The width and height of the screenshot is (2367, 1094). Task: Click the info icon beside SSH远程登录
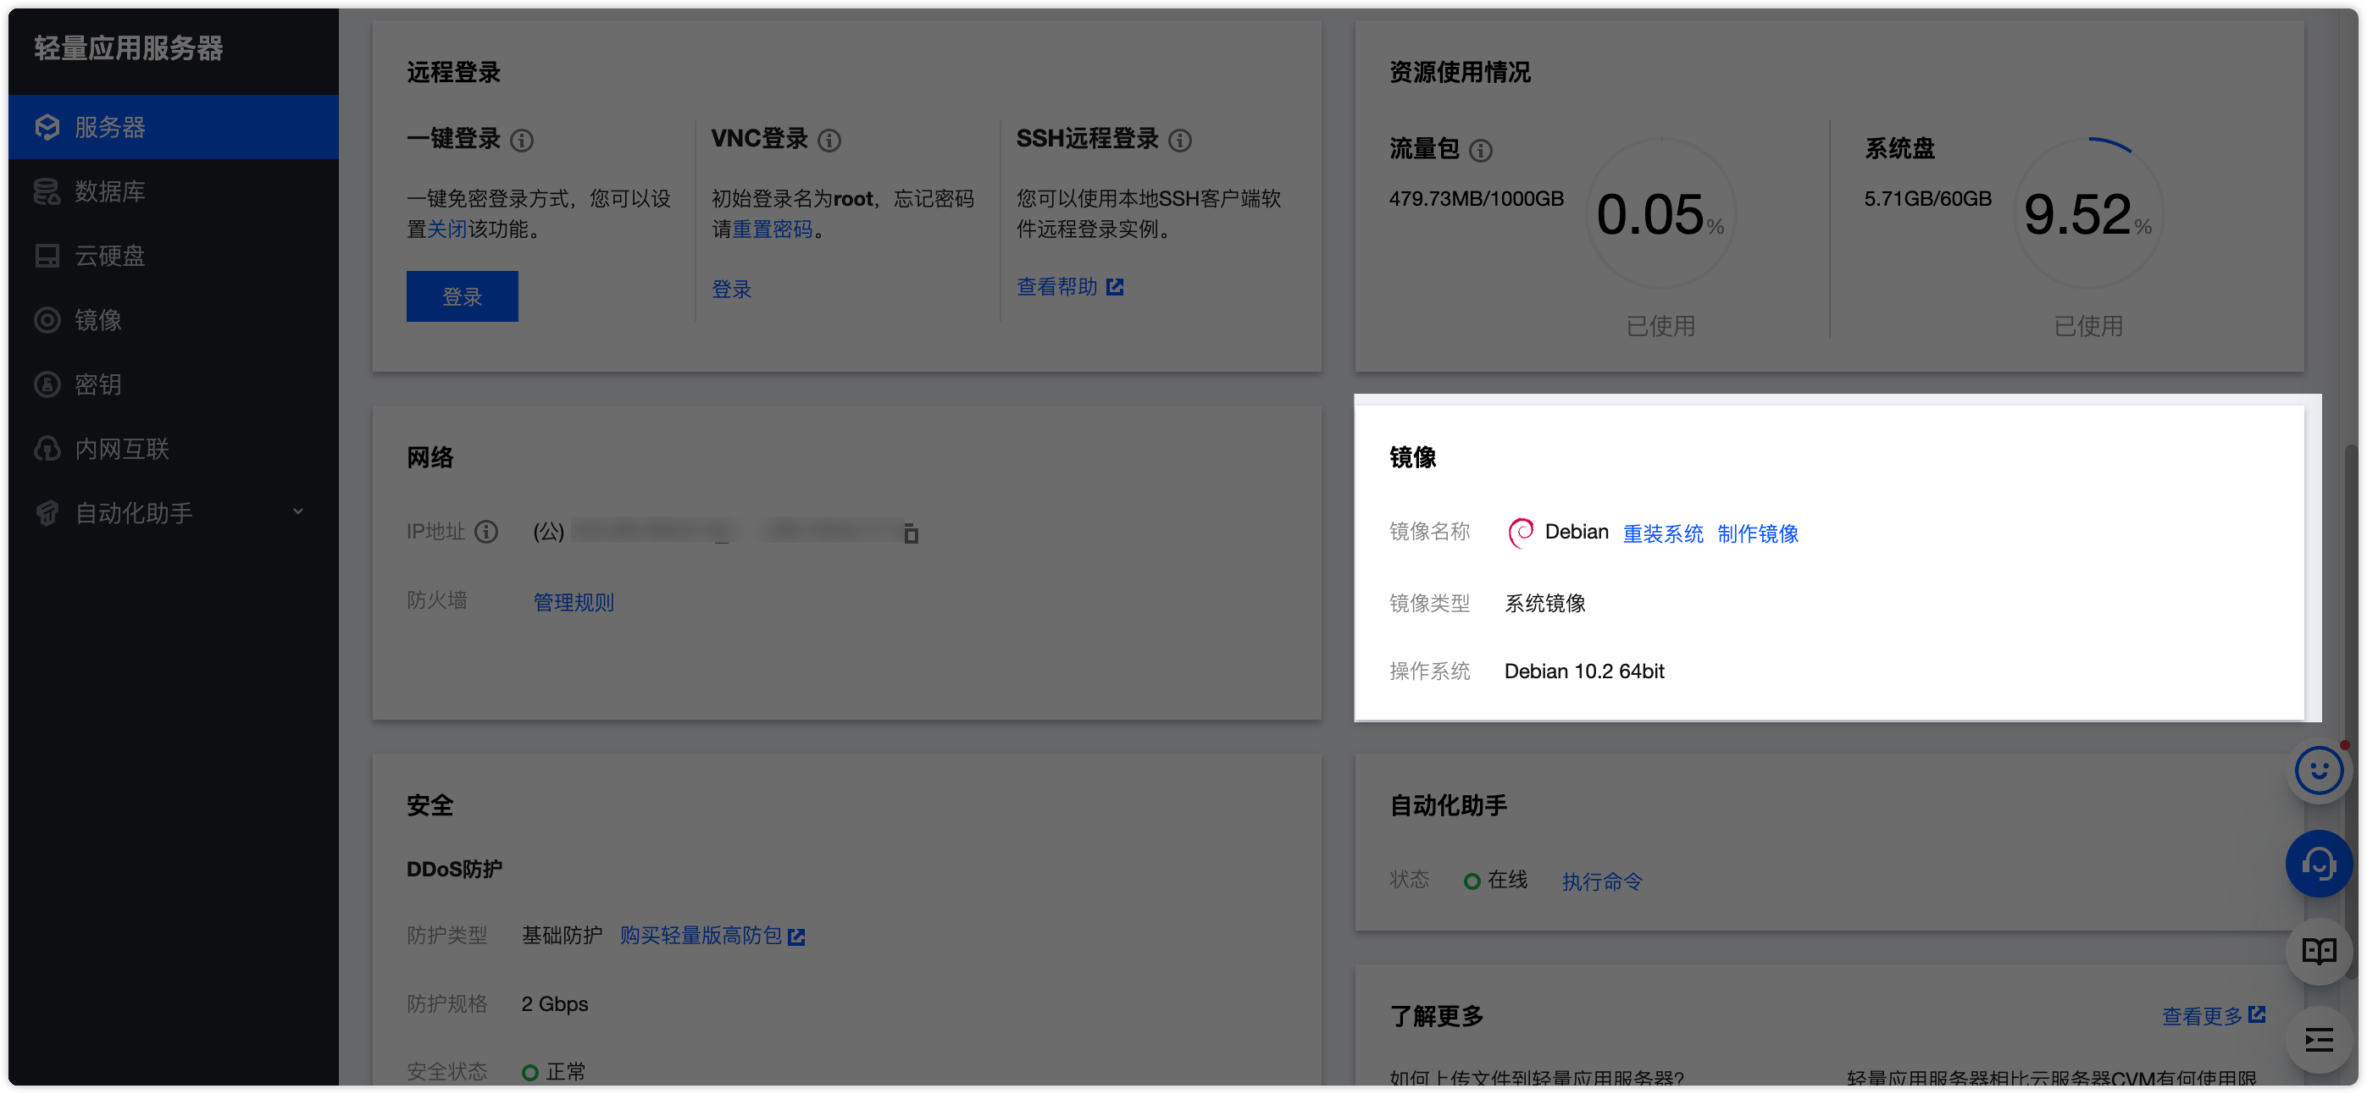coord(1180,140)
